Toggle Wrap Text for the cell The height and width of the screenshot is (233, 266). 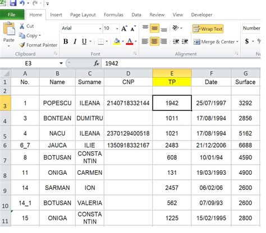tap(208, 29)
